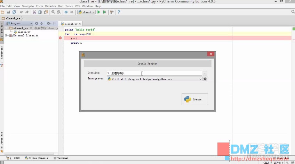The height and width of the screenshot is (164, 295).
Task: Hide the Project panel with the hide icon
Action: click(55, 24)
